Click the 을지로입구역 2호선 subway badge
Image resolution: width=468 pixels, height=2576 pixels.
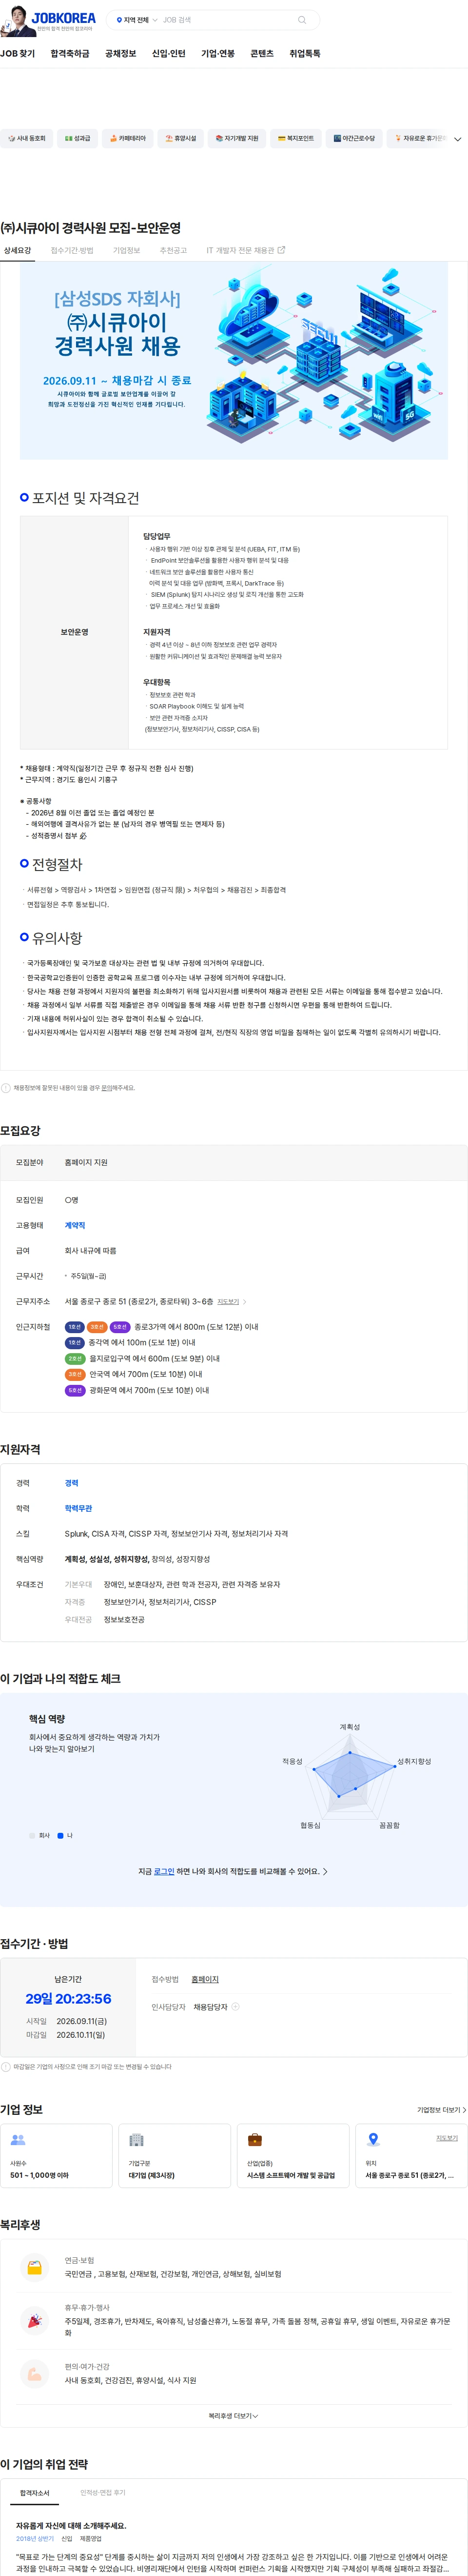(x=75, y=1359)
